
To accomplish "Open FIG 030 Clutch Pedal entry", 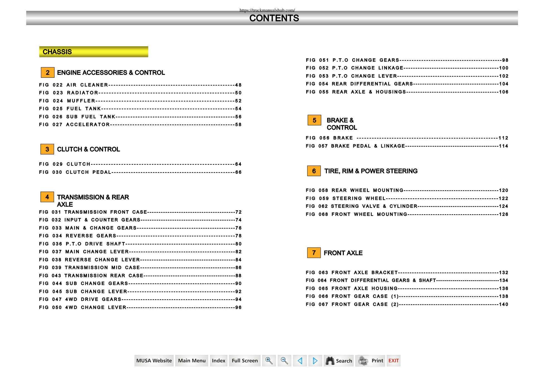I will click(x=140, y=172).
